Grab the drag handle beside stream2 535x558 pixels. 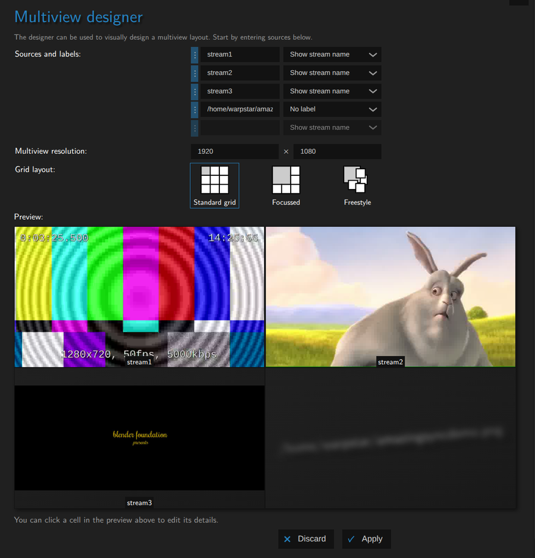194,73
